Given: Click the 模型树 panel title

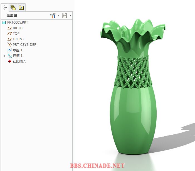Looking at the screenshot, I should [x=12, y=16].
